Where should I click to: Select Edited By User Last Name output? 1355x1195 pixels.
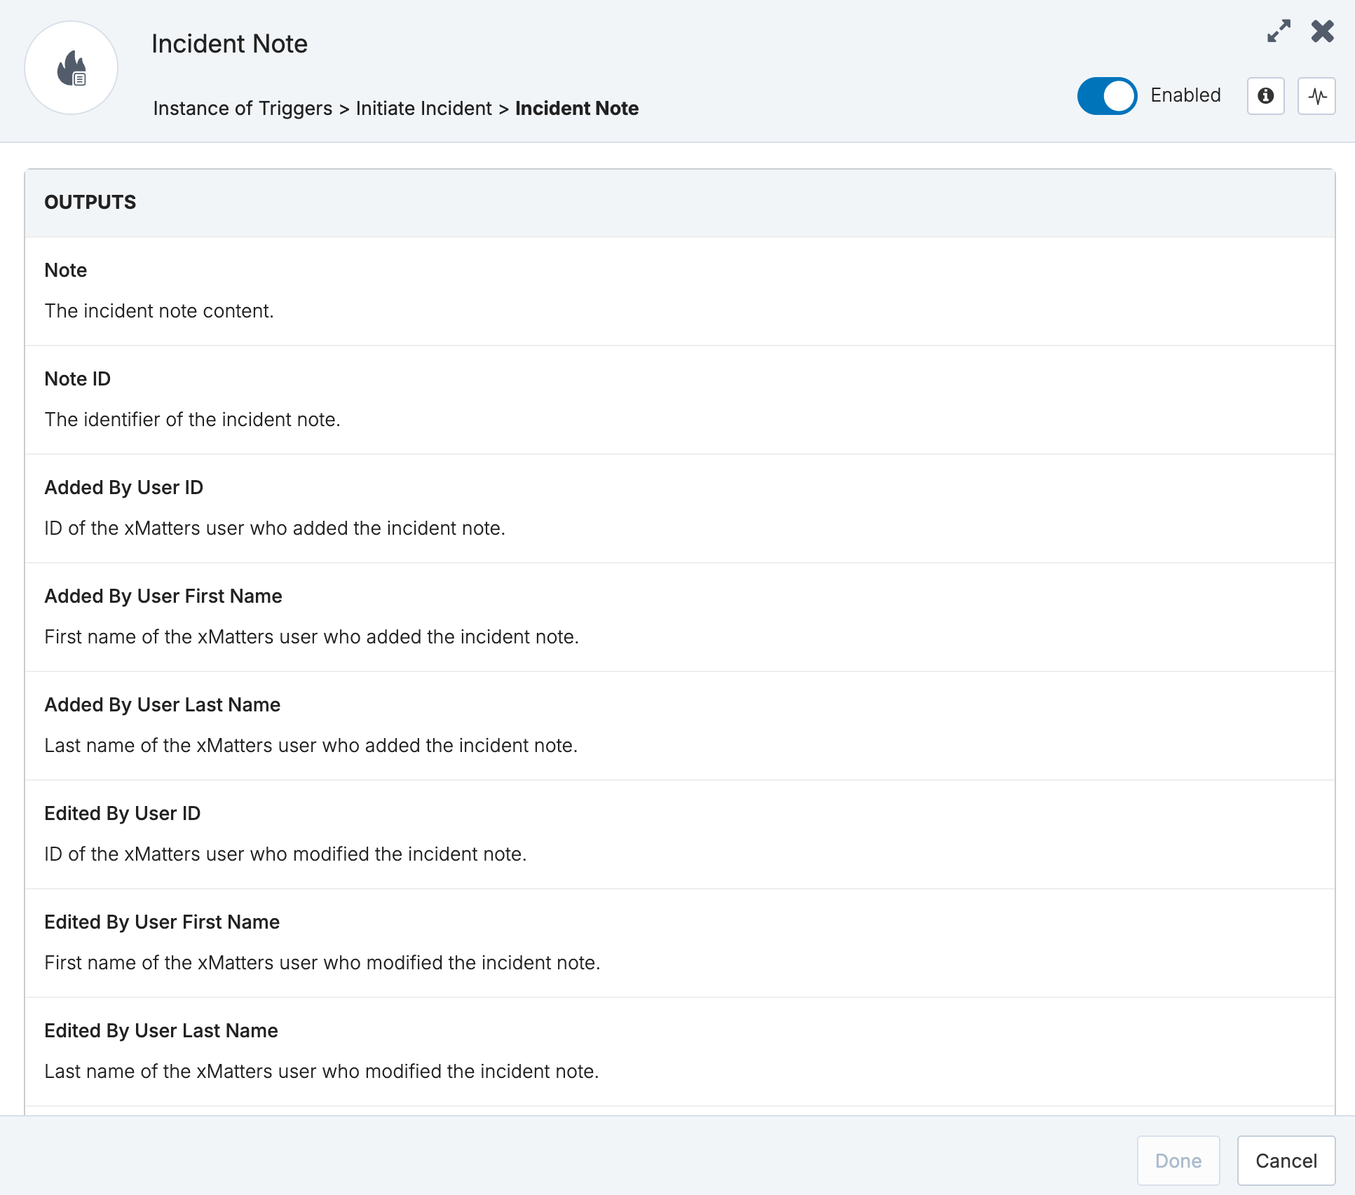(x=680, y=1051)
